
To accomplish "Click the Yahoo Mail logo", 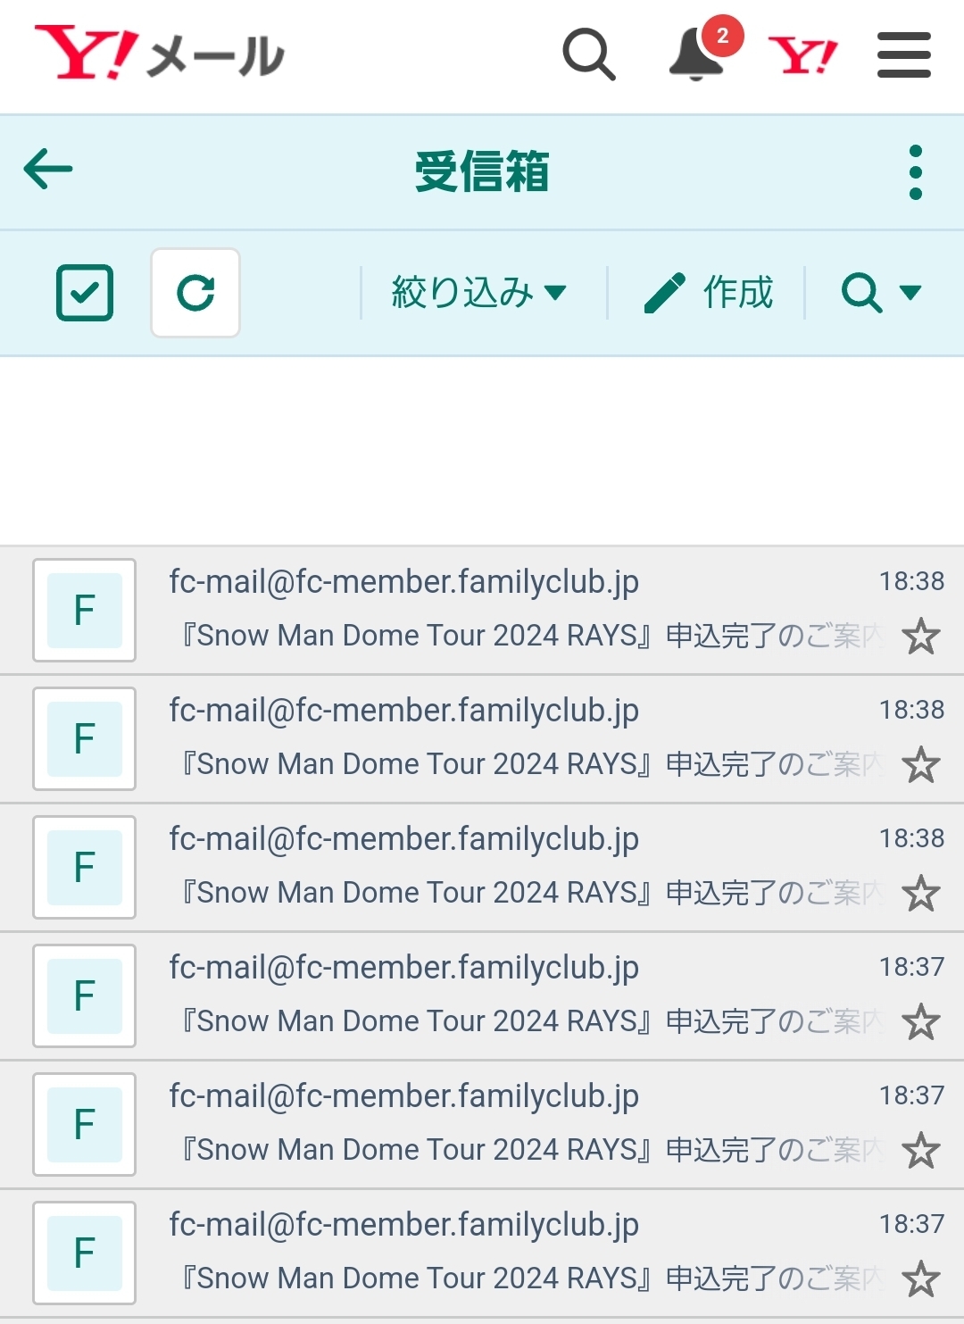I will pyautogui.click(x=159, y=54).
